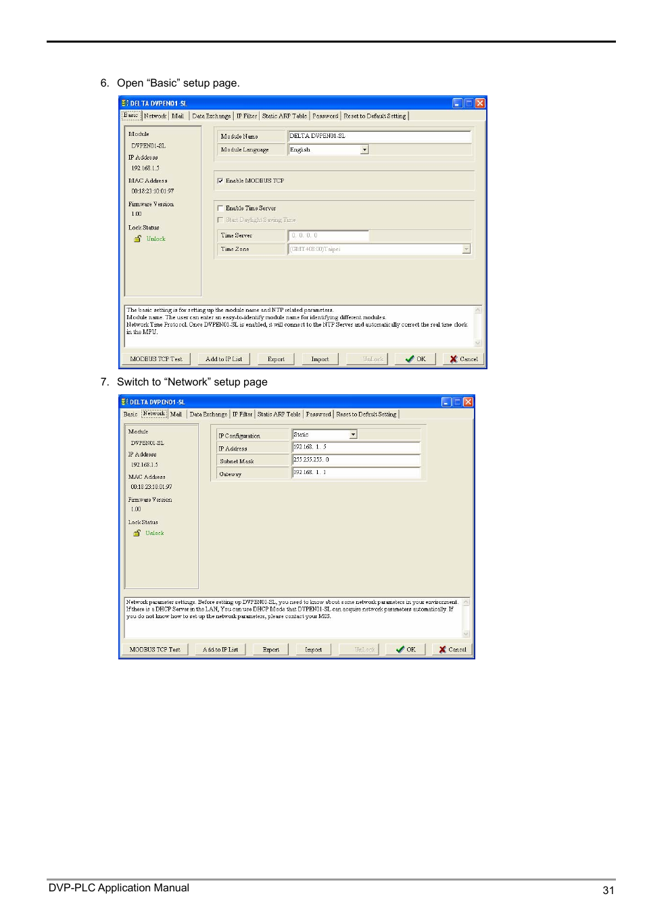The image size is (645, 913).
Task: Click the lock icon in Network window Lock Status
Action: click(x=137, y=533)
